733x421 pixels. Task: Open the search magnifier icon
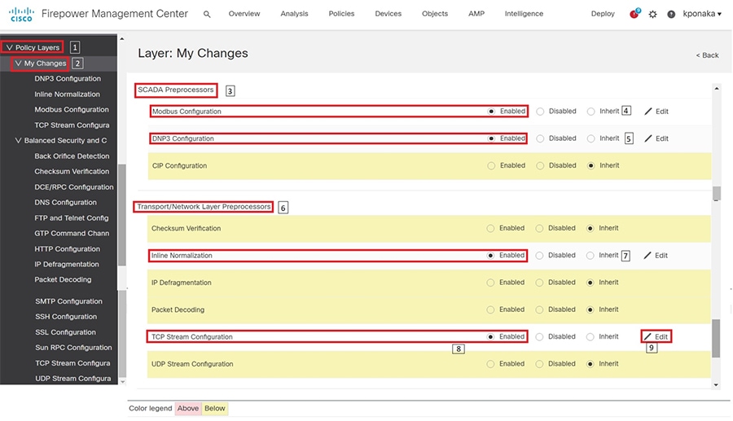(207, 15)
